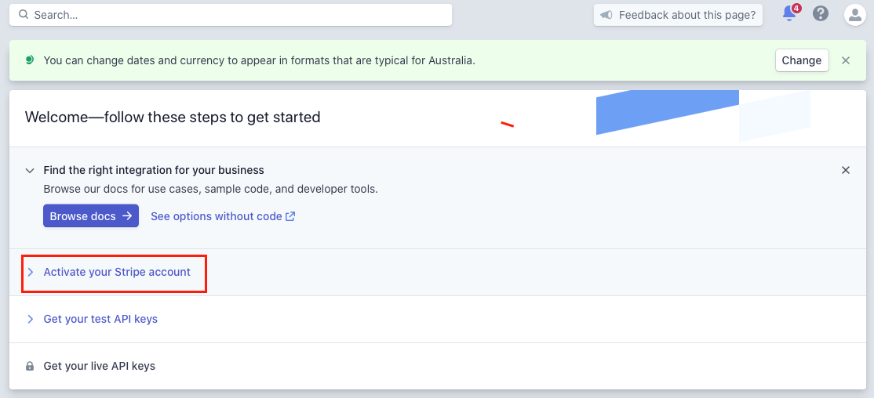Image resolution: width=874 pixels, height=398 pixels.
Task: Dismiss the Australia formats banner
Action: coord(846,60)
